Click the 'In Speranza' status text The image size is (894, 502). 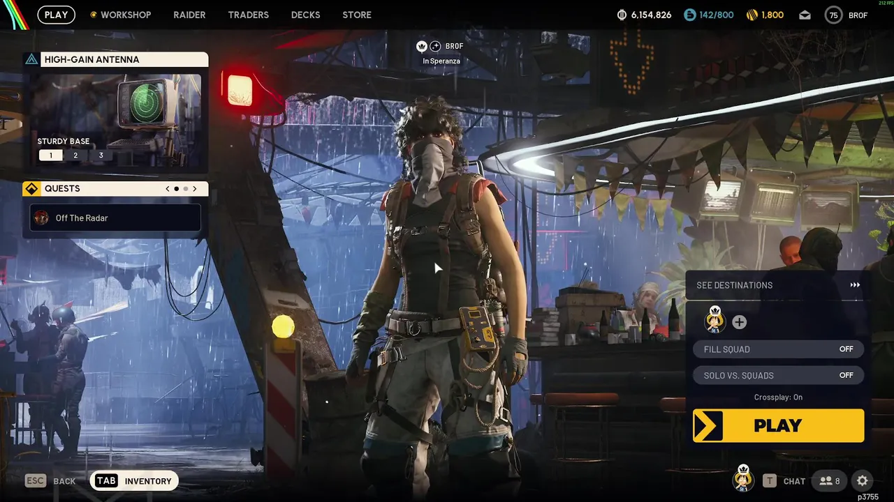(441, 61)
